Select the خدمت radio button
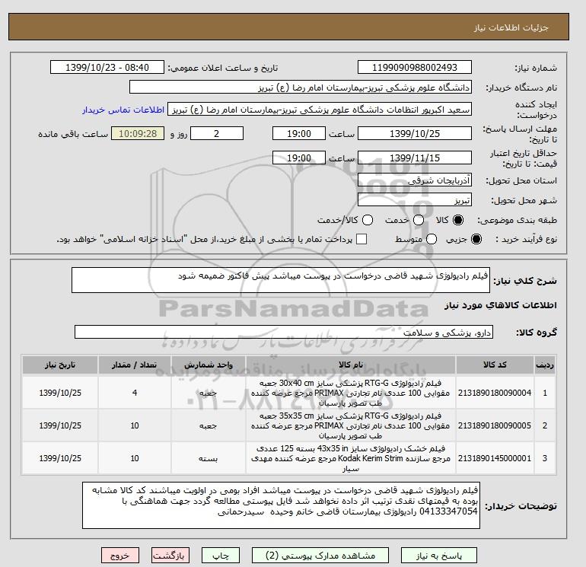 coord(419,220)
